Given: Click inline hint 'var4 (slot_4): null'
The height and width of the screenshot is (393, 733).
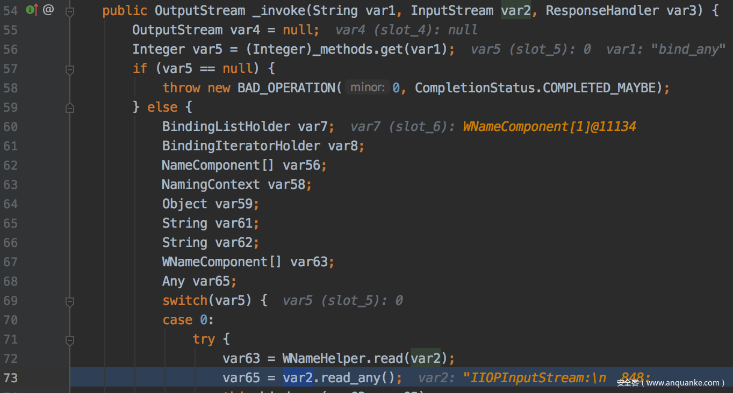Looking at the screenshot, I should point(407,30).
